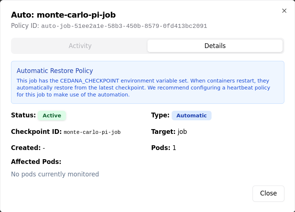Viewport: 295px width, 212px height.
Task: Click the 'Status:' label
Action: (23, 115)
